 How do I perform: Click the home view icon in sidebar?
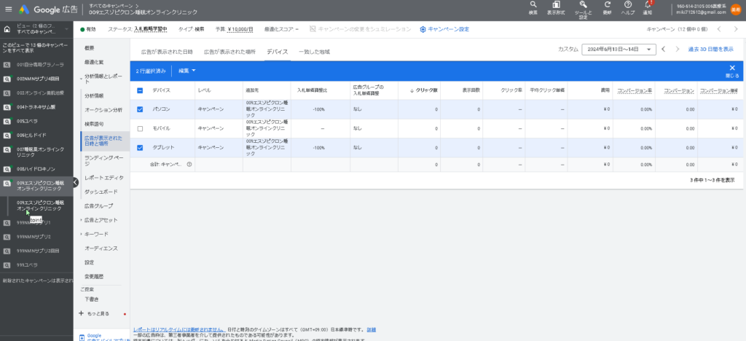click(7, 29)
